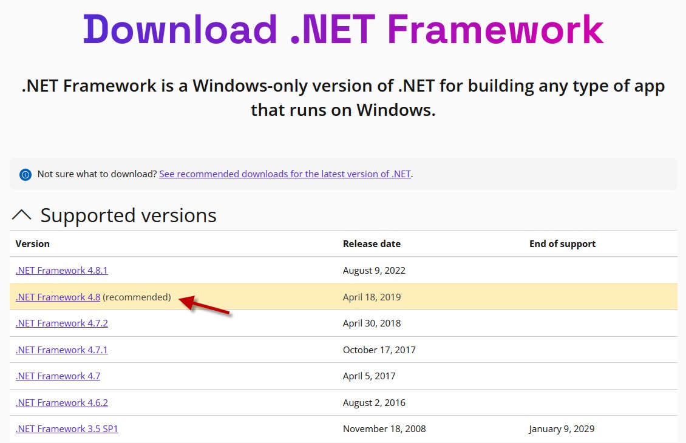This screenshot has width=686, height=443.
Task: Click the Download .NET Framework title
Action: [x=344, y=30]
